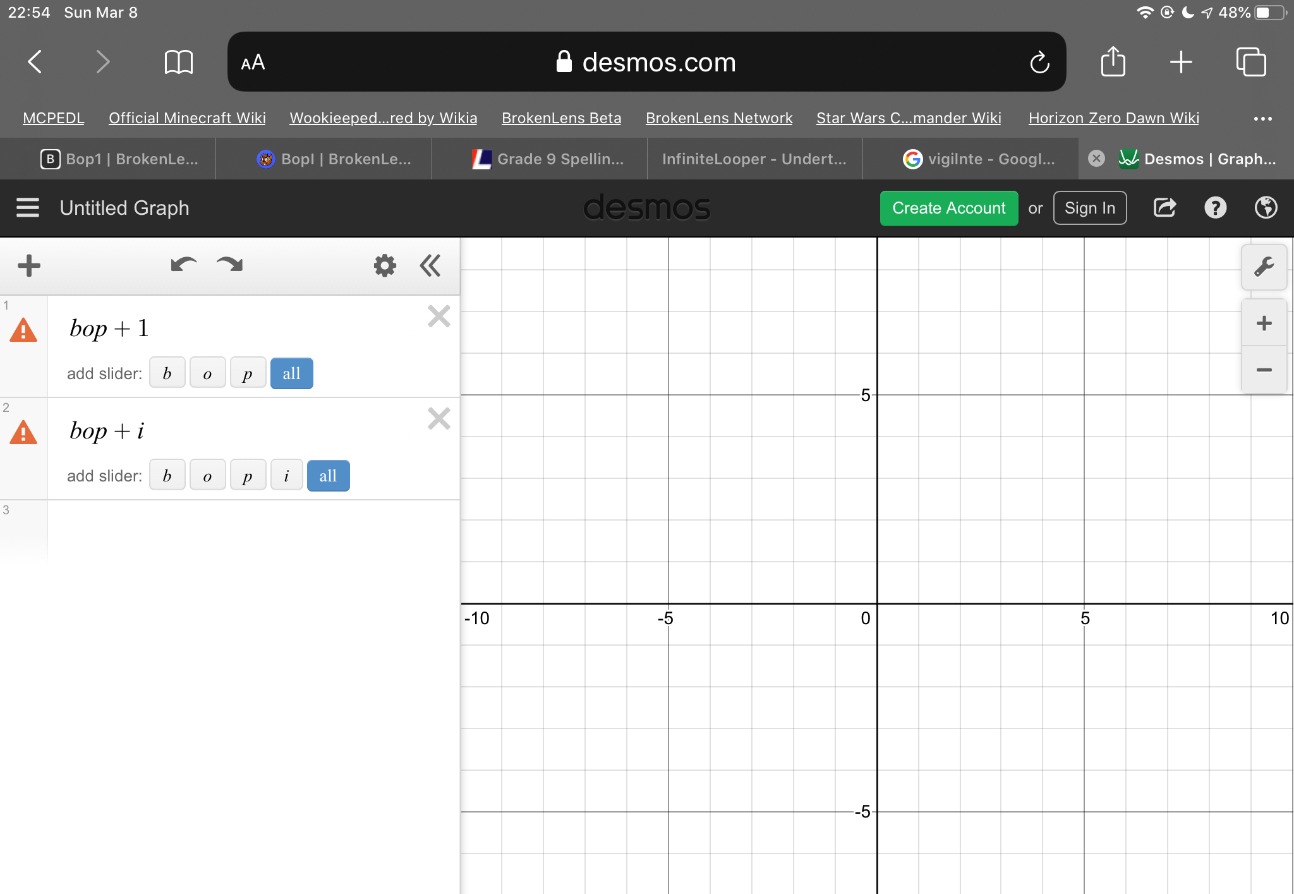This screenshot has width=1294, height=894.
Task: Tap warning icon on expression 2
Action: [x=23, y=433]
